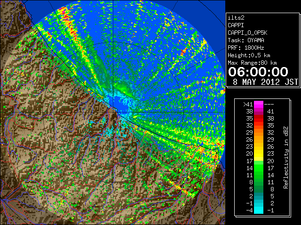The height and width of the screenshot is (225, 301).
Task: Click the '---' legend label
Action: pos(269,105)
